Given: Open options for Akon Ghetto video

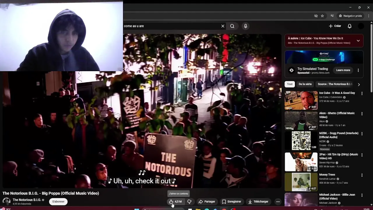Looking at the screenshot, I should coord(362,114).
